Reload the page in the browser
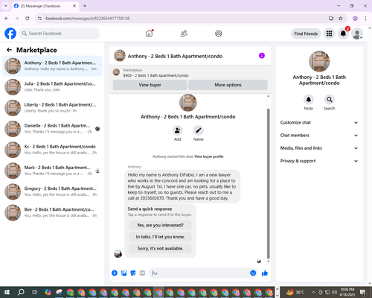Screen dimensions: 372x298 point(28,18)
